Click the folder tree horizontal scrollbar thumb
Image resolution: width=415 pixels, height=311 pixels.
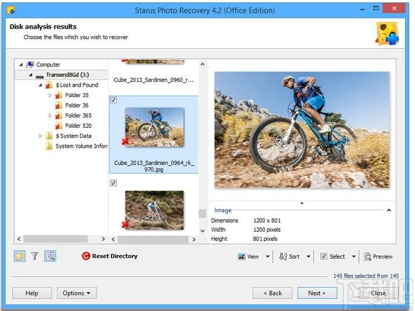55,239
